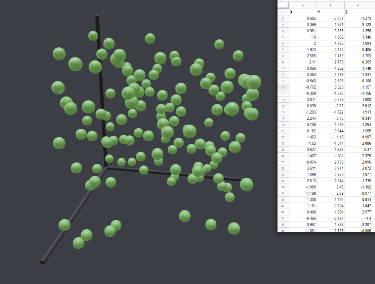Select cell containing 2.123

click(x=358, y=25)
